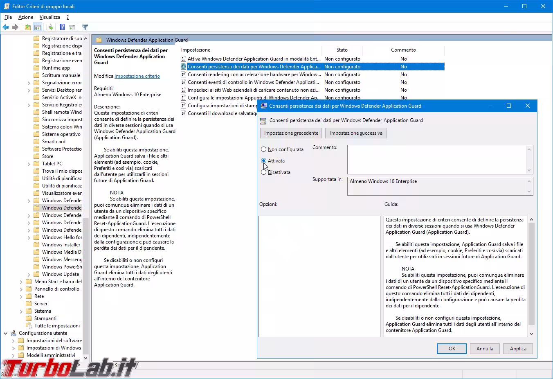The width and height of the screenshot is (553, 379).
Task: Click the Export list toolbar icon
Action: [50, 27]
